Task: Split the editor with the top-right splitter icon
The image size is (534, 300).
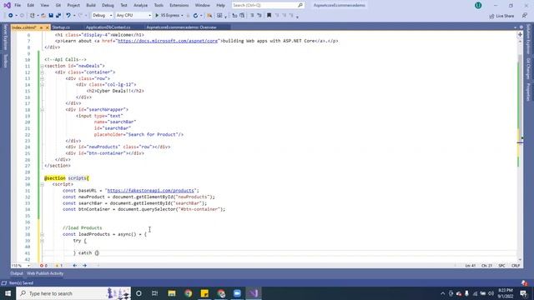Action: [520, 34]
